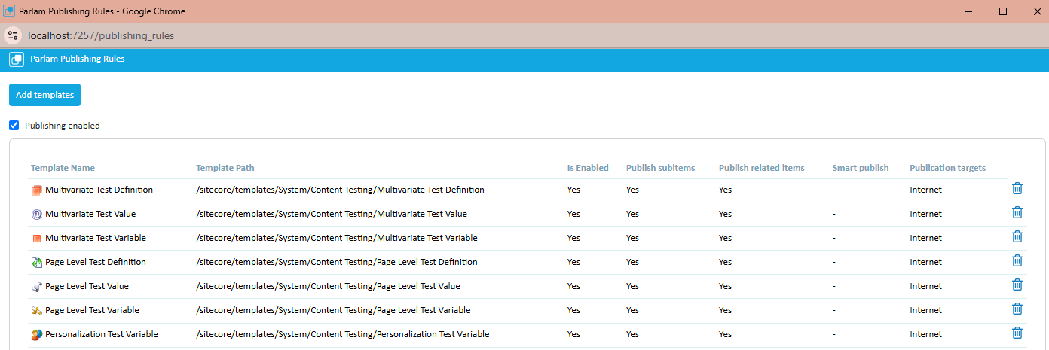Screen dimensions: 1049x350
Task: Click the Is Enabled column header
Action: pyautogui.click(x=588, y=168)
